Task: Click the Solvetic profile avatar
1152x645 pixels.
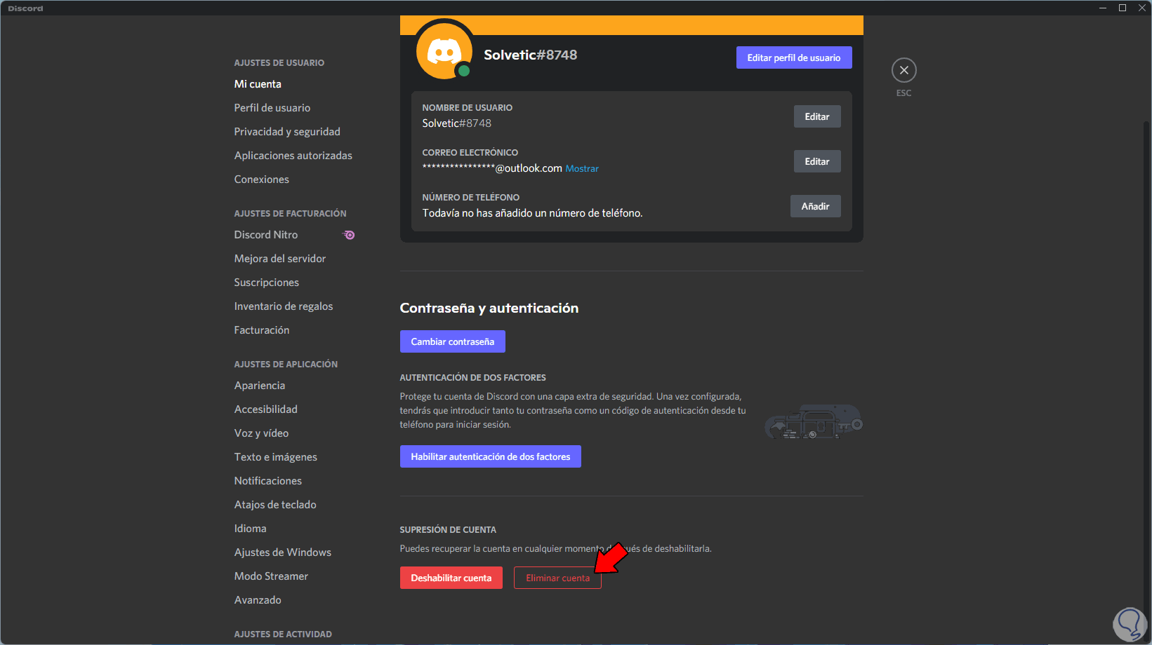Action: tap(444, 51)
